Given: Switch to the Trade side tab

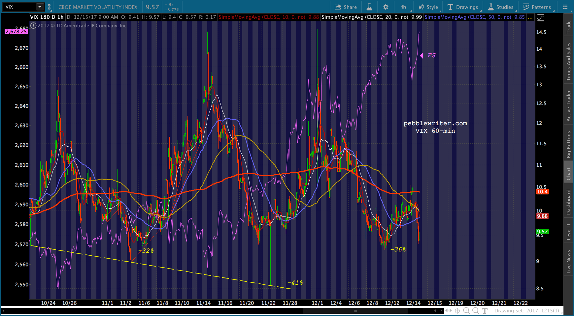Looking at the screenshot, I should coord(568,27).
